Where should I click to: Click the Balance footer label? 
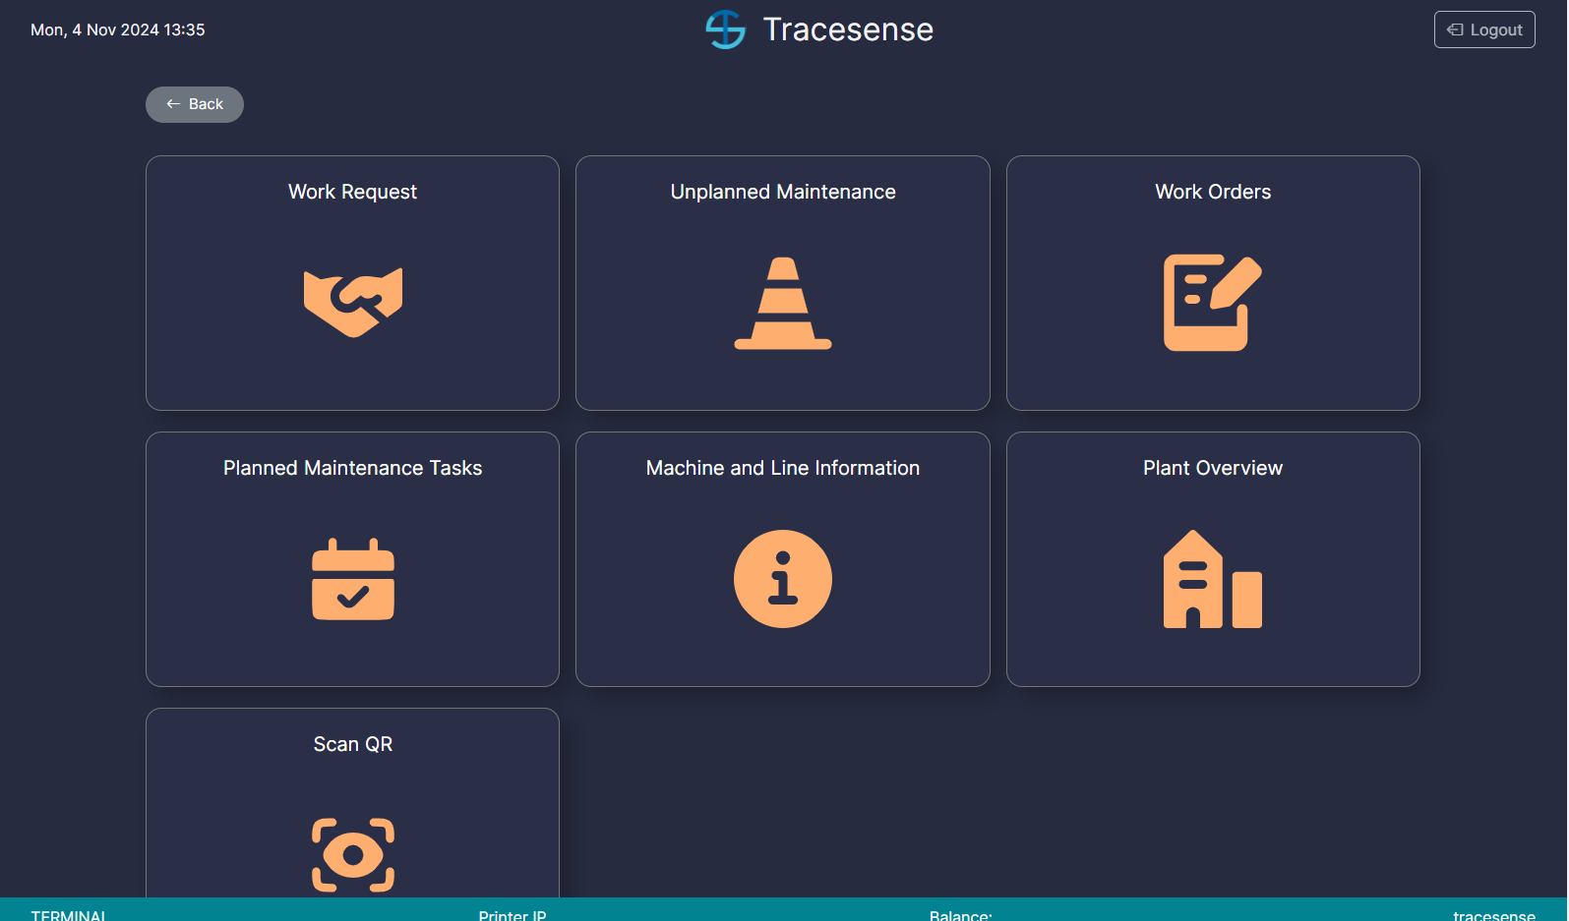point(961,914)
